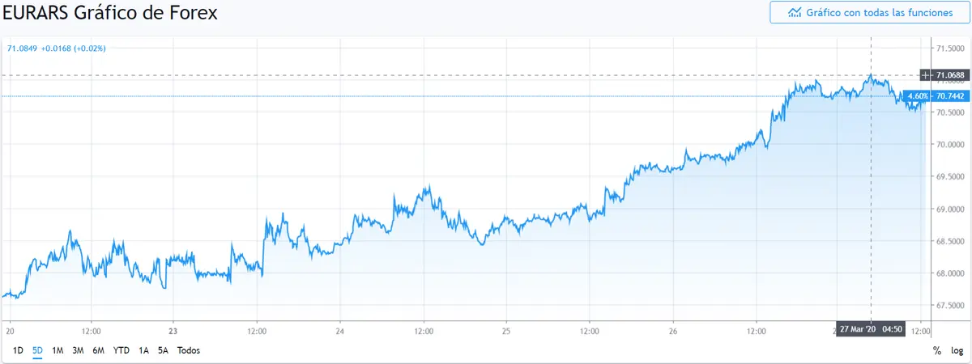Choose the YTD time range
The image size is (972, 364).
click(x=121, y=350)
